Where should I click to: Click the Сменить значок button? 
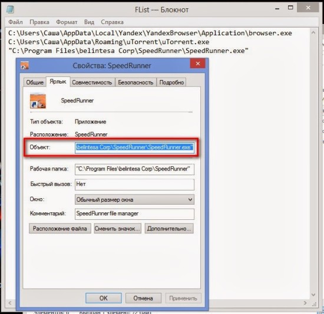117,228
